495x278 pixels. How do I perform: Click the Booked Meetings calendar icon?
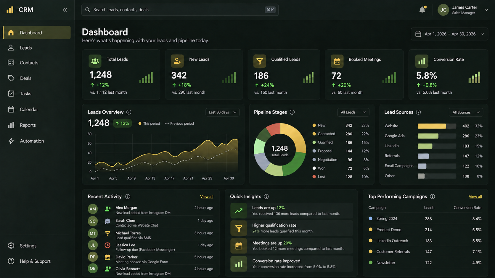click(337, 61)
